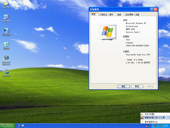Open the My Documents (我的文档) desktop icon
Viewport: 170px width, 128px height.
click(6, 4)
